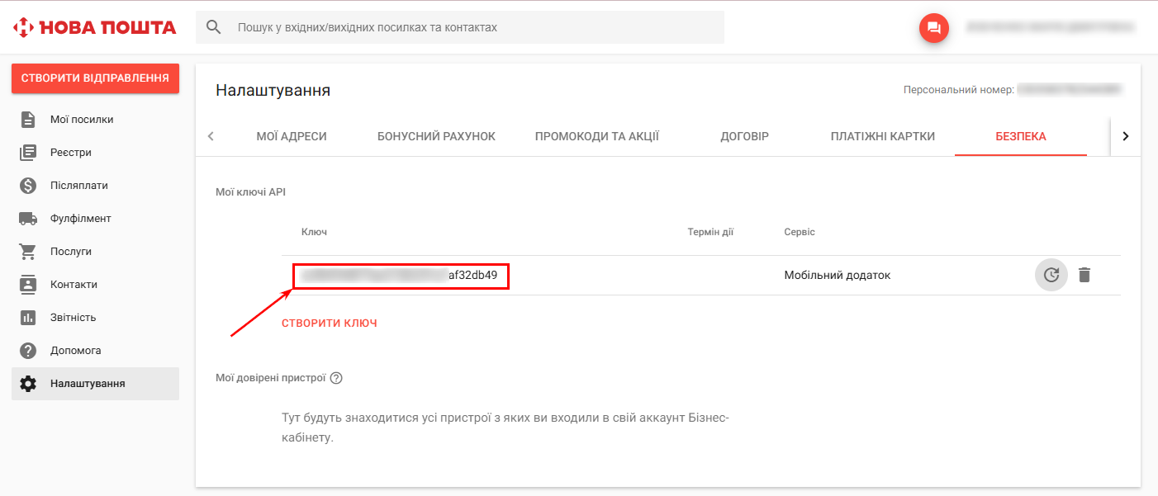Click the Створити ключ link
This screenshot has height=496, width=1158.
(330, 324)
